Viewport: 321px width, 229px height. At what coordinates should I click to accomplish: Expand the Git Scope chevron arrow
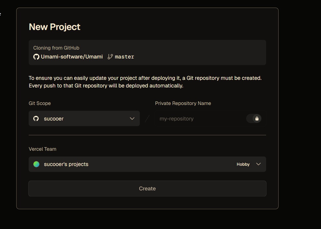coord(132,118)
